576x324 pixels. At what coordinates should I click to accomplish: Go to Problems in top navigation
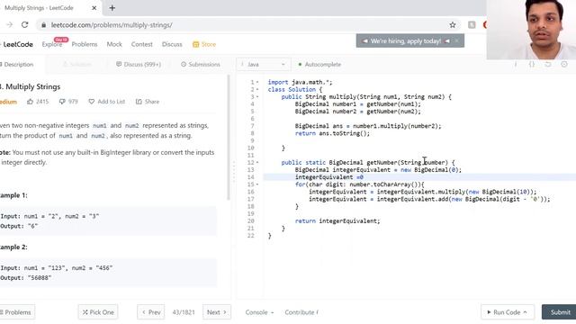[x=85, y=44]
